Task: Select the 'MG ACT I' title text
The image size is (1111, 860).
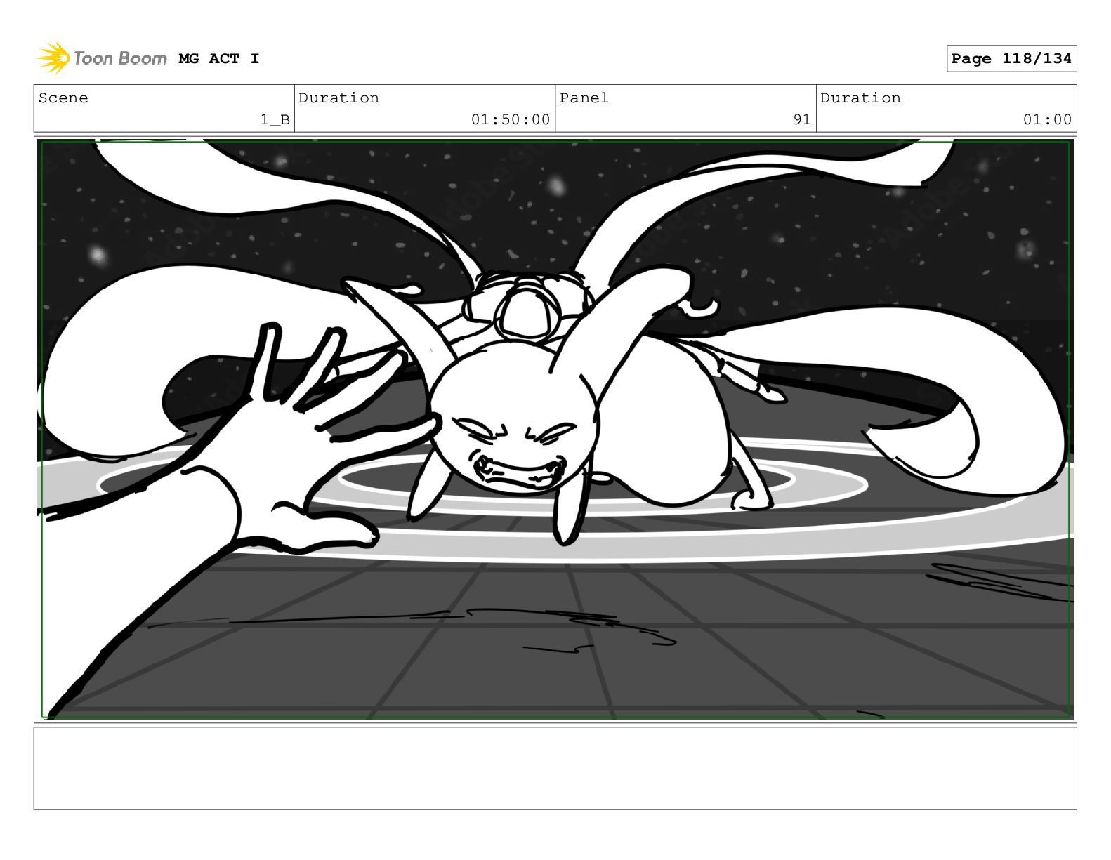Action: [x=219, y=59]
